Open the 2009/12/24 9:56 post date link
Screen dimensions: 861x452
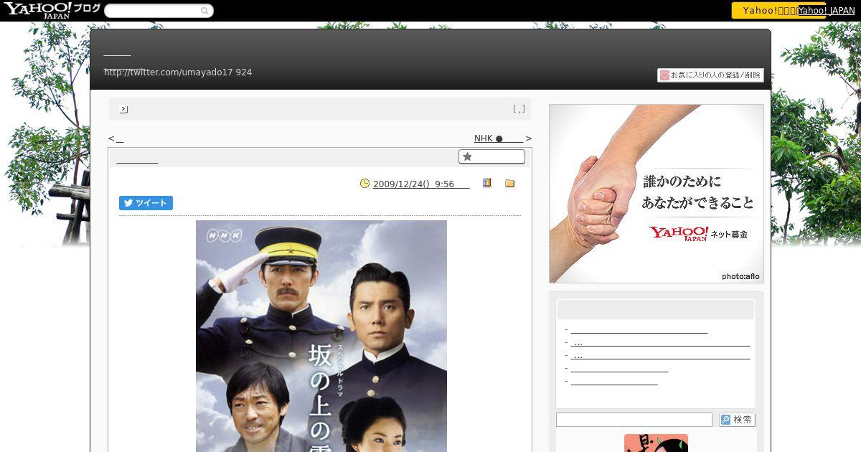click(x=421, y=184)
